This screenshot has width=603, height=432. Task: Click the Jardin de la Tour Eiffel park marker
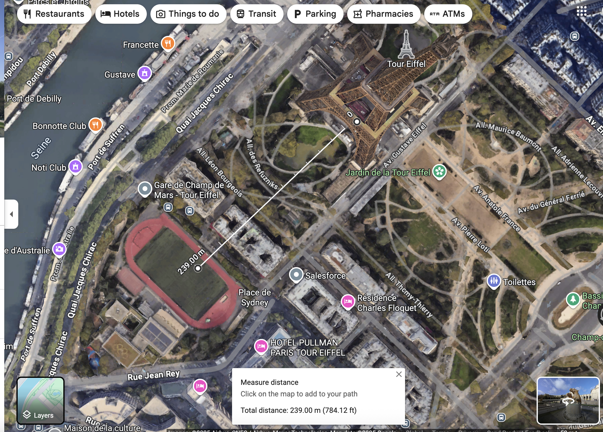(x=439, y=171)
